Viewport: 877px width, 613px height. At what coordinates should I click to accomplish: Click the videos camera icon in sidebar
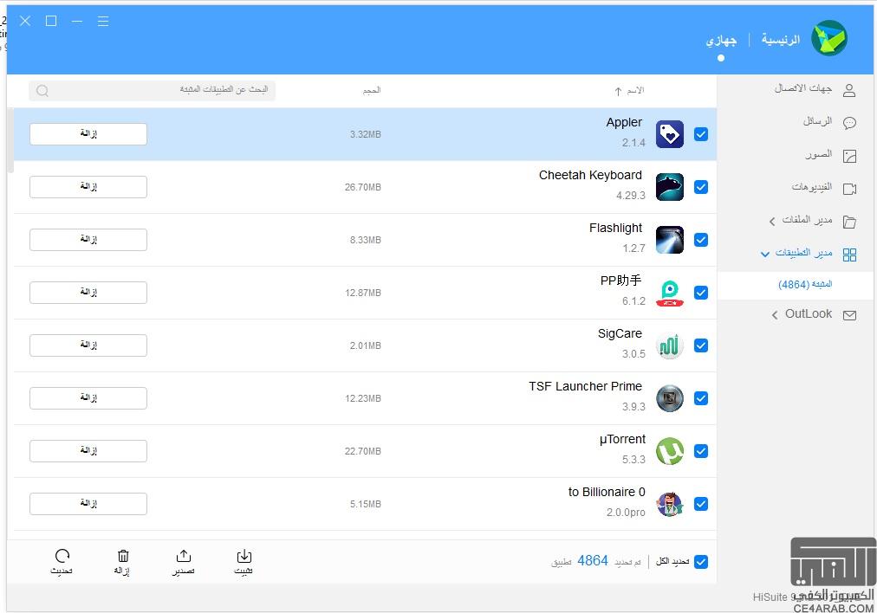click(849, 189)
